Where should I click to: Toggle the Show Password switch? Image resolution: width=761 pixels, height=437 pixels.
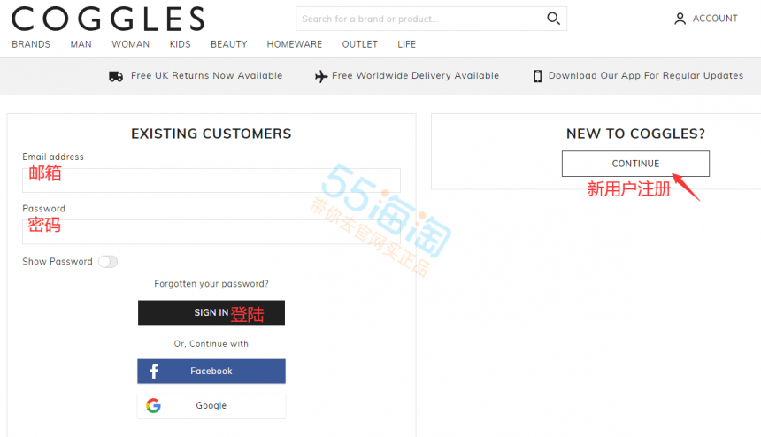pyautogui.click(x=108, y=262)
